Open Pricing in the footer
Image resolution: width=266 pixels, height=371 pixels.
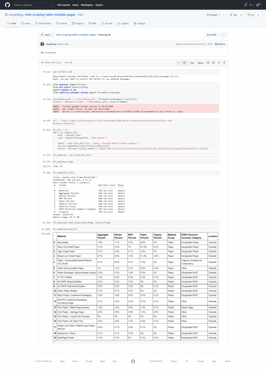pyautogui.click(x=173, y=361)
